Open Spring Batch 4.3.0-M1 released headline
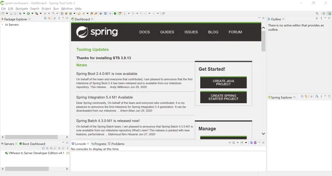 point(108,121)
